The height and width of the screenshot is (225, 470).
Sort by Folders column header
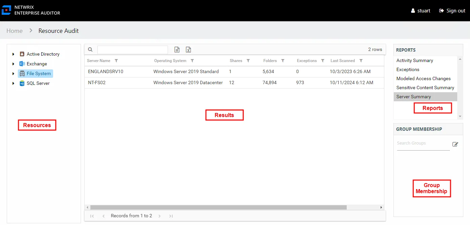(x=270, y=61)
